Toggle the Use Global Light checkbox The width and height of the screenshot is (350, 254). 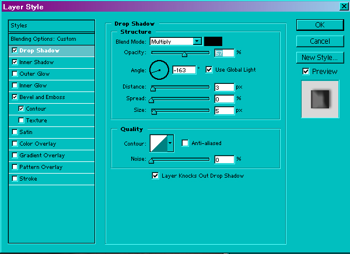(x=209, y=70)
